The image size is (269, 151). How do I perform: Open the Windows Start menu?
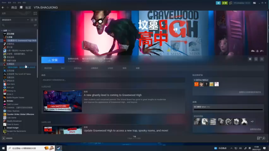(3, 148)
